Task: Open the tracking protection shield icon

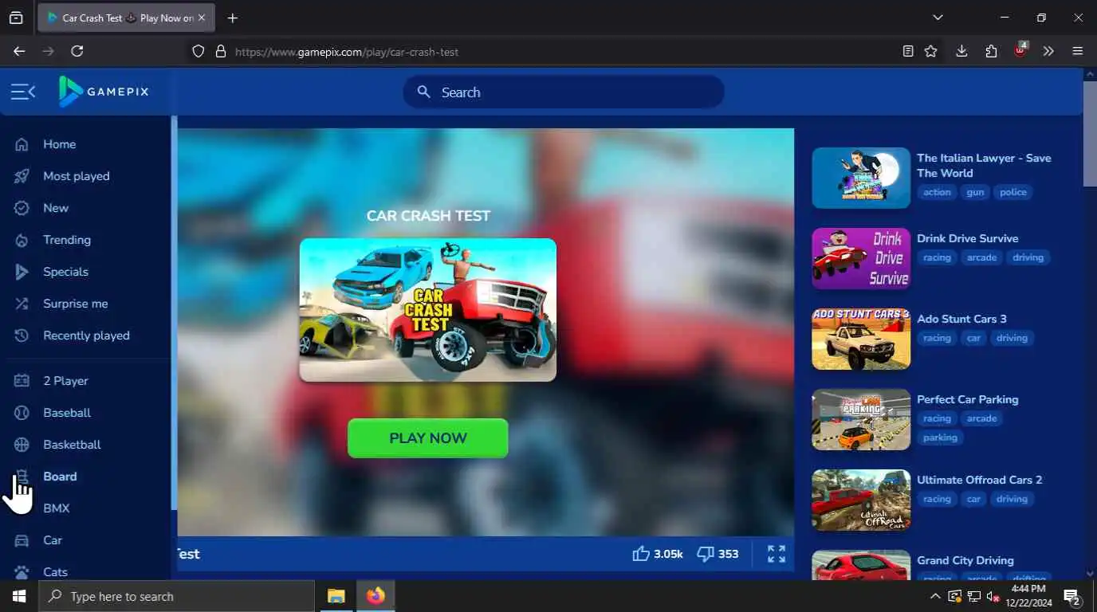Action: (x=199, y=51)
